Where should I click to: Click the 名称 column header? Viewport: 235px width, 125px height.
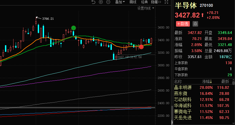pyautogui.click(x=178, y=82)
